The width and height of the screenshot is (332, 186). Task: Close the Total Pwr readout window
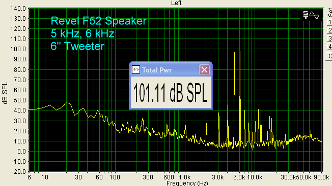[x=204, y=70]
